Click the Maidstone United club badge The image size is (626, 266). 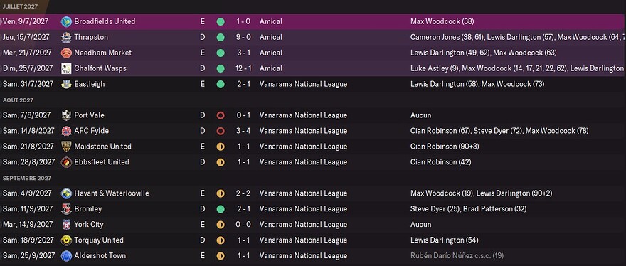pos(66,147)
